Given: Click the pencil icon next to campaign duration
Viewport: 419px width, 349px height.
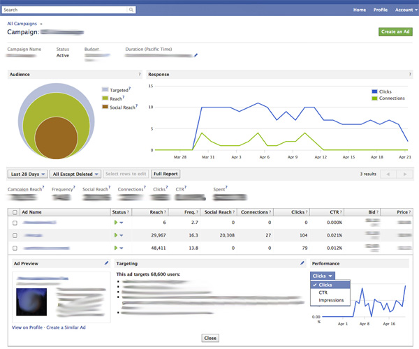Looking at the screenshot, I should 196,55.
